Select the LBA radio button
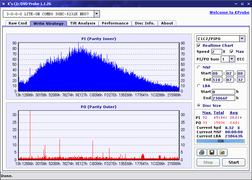The width and height of the screenshot is (252, 180). click(199, 86)
